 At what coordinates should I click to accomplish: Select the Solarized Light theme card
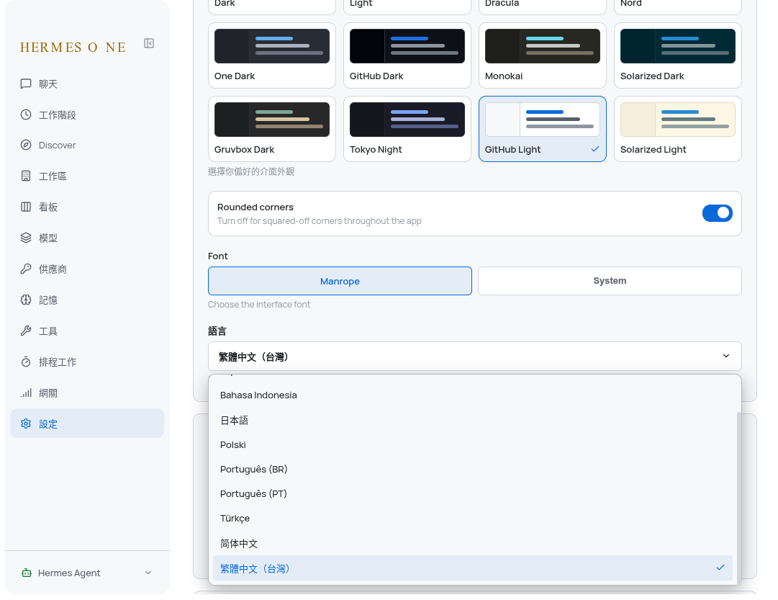point(678,129)
